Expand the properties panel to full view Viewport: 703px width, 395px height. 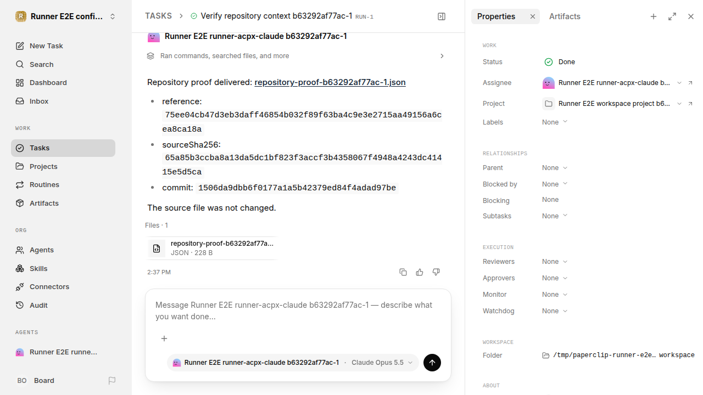pos(672,16)
